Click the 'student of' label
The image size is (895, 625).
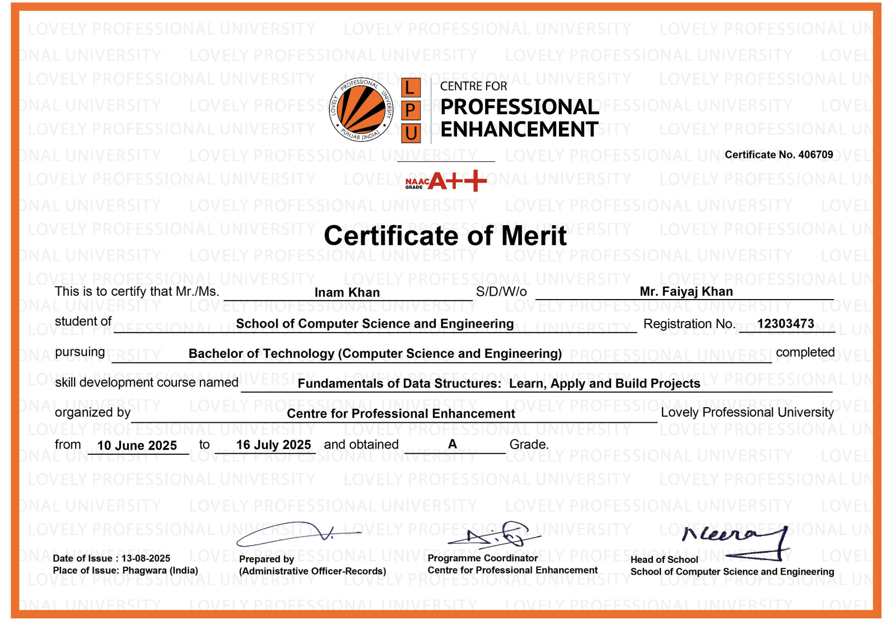tap(83, 321)
